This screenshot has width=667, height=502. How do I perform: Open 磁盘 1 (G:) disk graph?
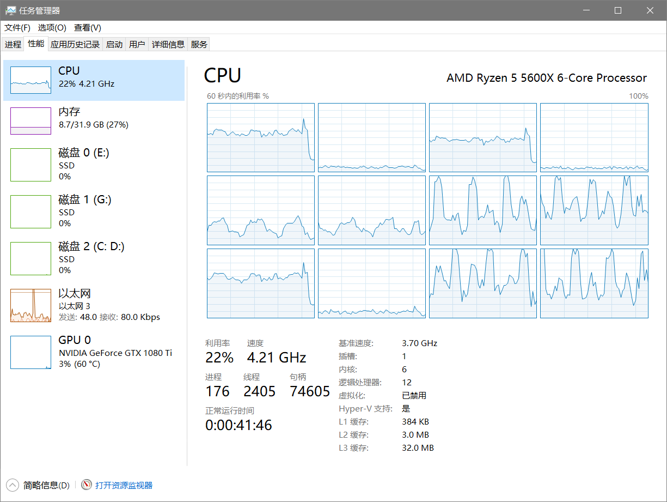[x=30, y=211]
